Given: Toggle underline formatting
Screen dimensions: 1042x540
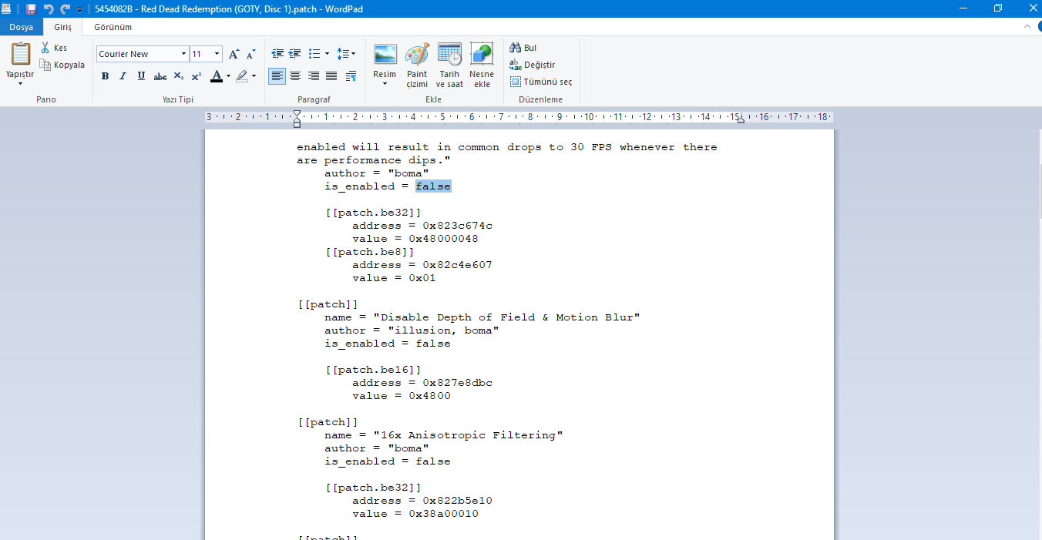Looking at the screenshot, I should pos(141,76).
